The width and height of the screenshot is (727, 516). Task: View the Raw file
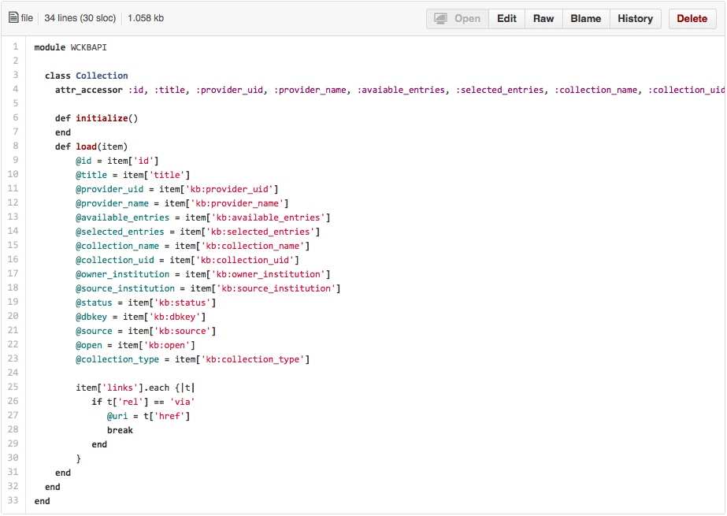coord(543,19)
